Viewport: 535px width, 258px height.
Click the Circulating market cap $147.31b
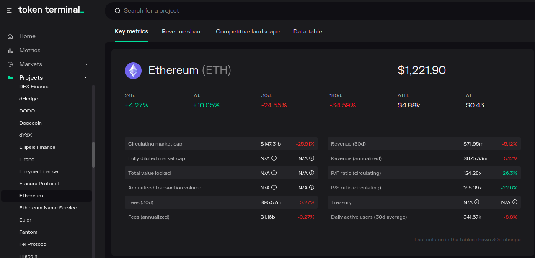click(x=271, y=144)
